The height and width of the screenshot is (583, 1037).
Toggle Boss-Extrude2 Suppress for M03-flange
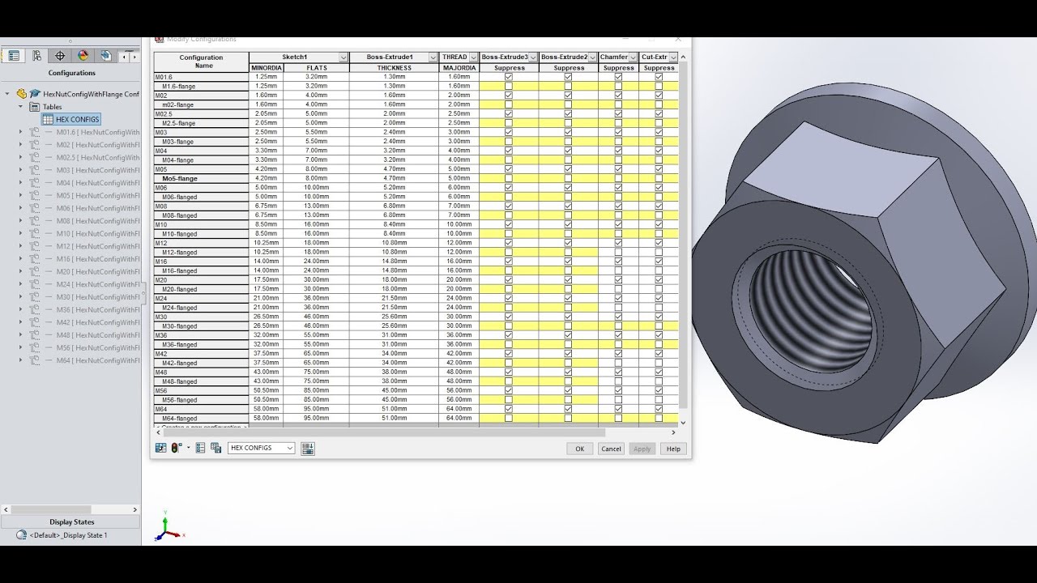(x=568, y=142)
